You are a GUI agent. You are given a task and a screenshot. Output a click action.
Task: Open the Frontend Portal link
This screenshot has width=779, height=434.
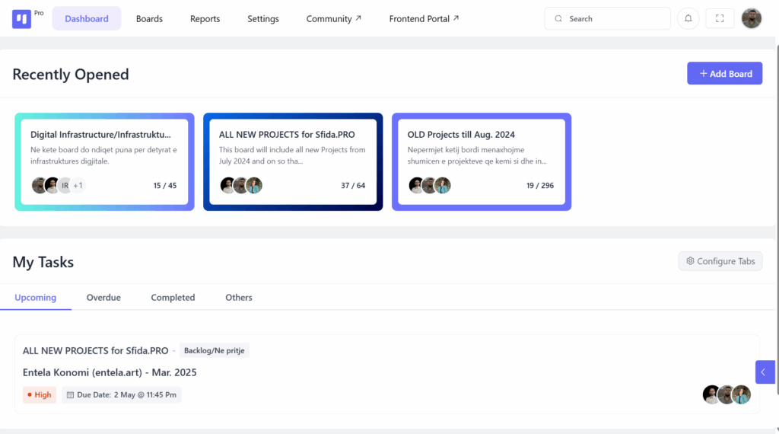(424, 18)
